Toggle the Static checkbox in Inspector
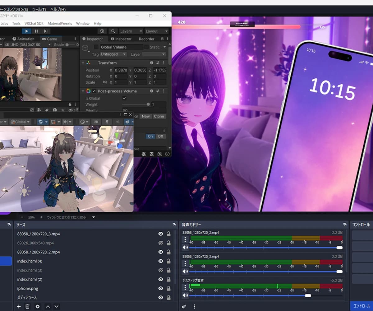 (146, 47)
